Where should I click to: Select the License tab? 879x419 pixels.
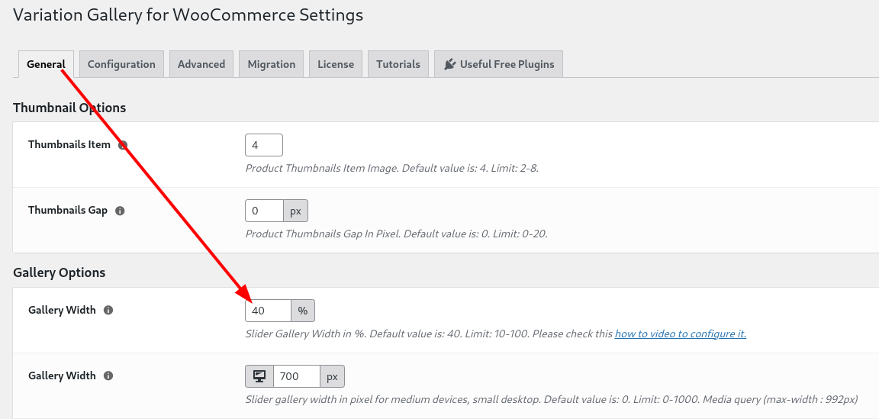point(336,64)
